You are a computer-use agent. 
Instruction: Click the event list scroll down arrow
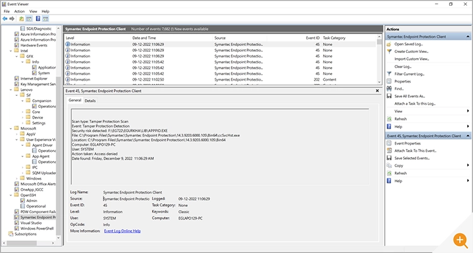click(379, 82)
